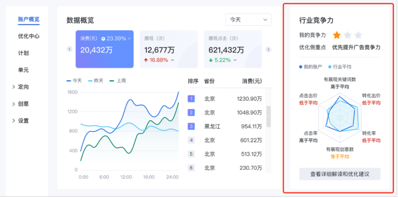
Task: Click the 1230.90万 consumption value
Action: pyautogui.click(x=249, y=99)
